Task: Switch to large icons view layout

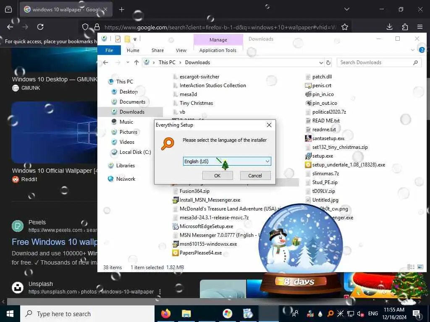Action: 420,267
